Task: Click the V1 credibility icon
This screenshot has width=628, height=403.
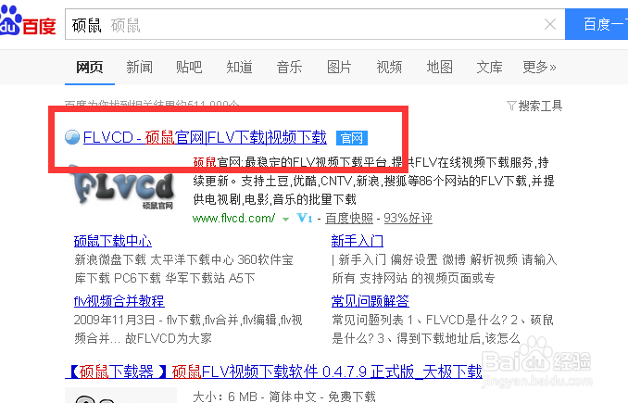Action: [x=305, y=219]
